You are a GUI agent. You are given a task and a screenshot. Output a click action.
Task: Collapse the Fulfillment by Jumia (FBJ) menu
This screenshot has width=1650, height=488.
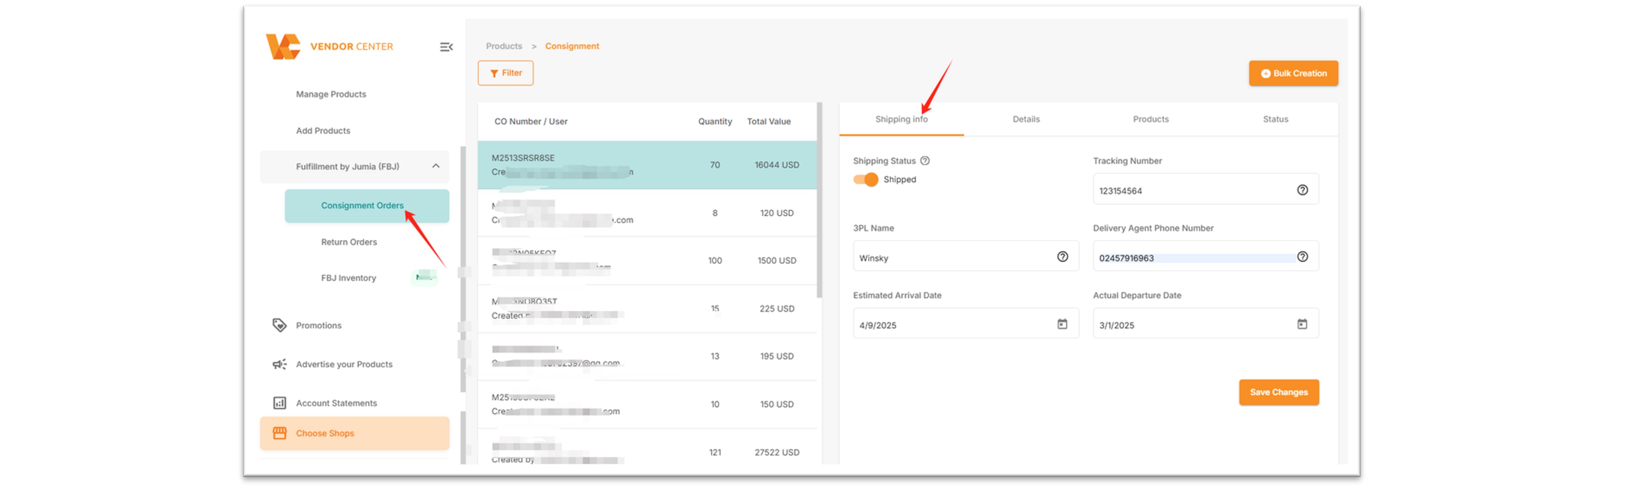pyautogui.click(x=435, y=166)
